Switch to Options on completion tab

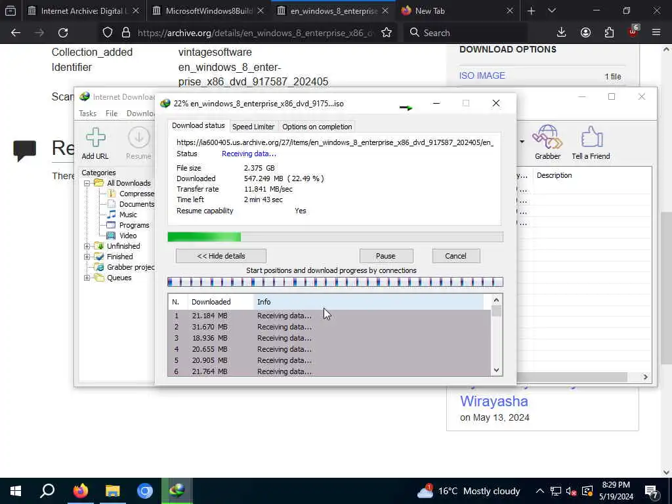point(317,127)
